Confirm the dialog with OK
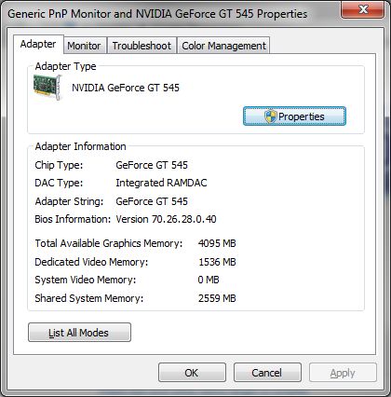Viewport: 391px width, 397px height. 192,373
